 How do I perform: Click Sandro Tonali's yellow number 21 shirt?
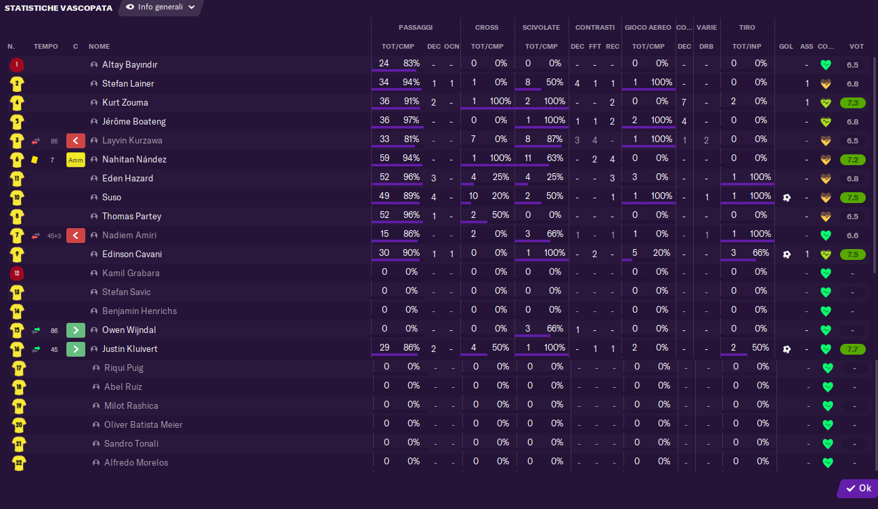pyautogui.click(x=19, y=444)
